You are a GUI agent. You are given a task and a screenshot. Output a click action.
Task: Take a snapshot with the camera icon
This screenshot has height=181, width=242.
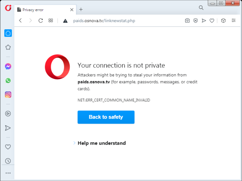tap(187, 20)
